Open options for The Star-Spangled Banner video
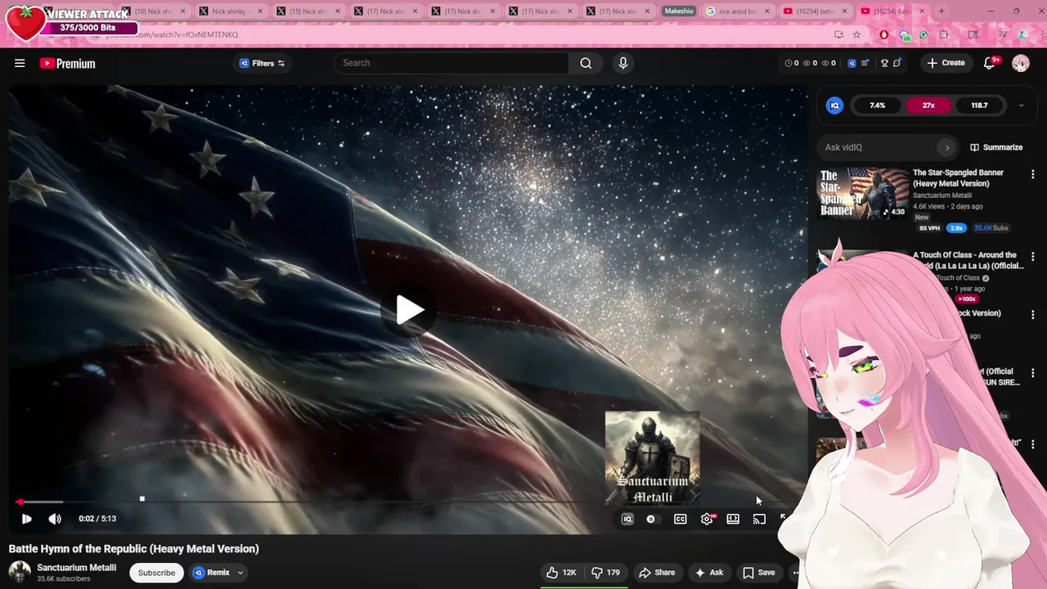Screen dimensions: 1047x589 [x=1032, y=174]
